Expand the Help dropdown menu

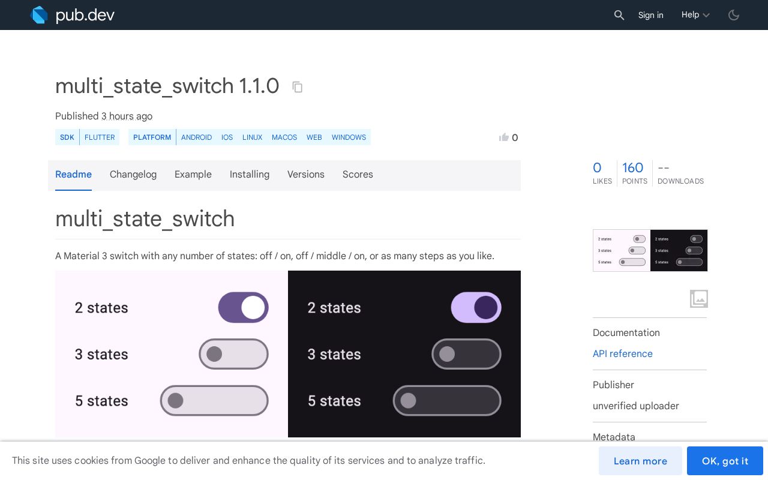(695, 15)
